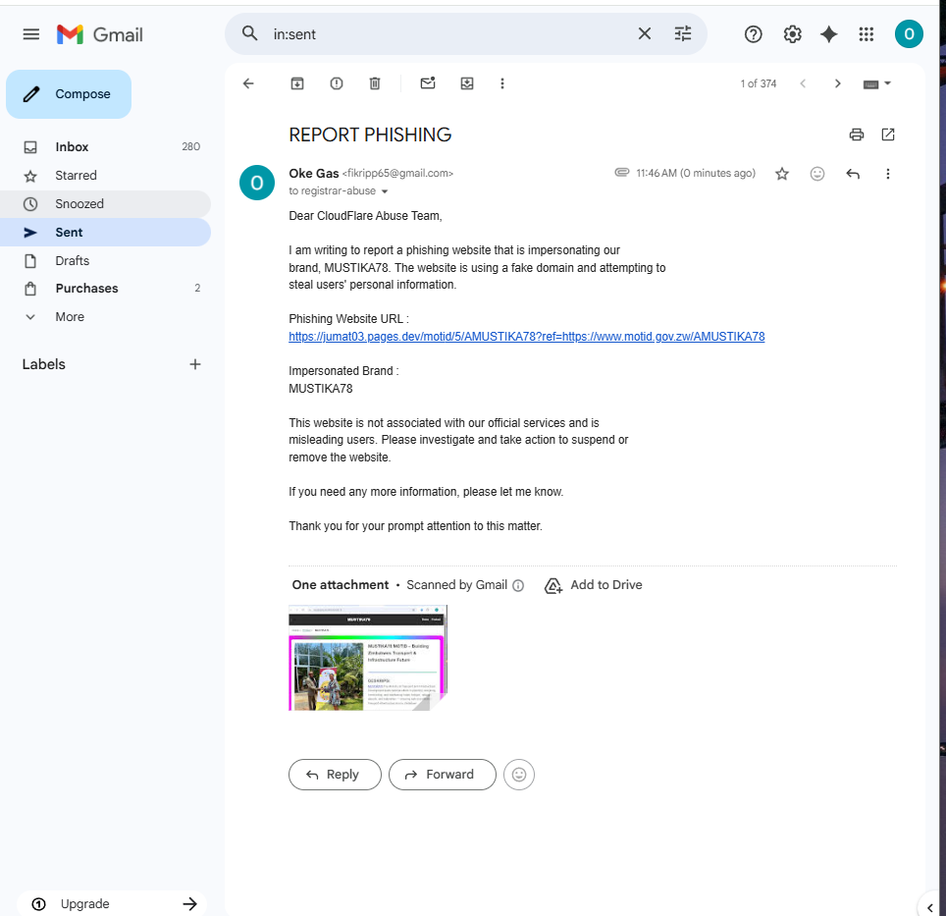The image size is (946, 916).
Task: Mark email as unread
Action: tap(428, 83)
